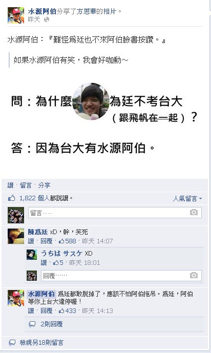Open the 人氣留言 sorting dropdown
The width and height of the screenshot is (211, 353).
187,199
